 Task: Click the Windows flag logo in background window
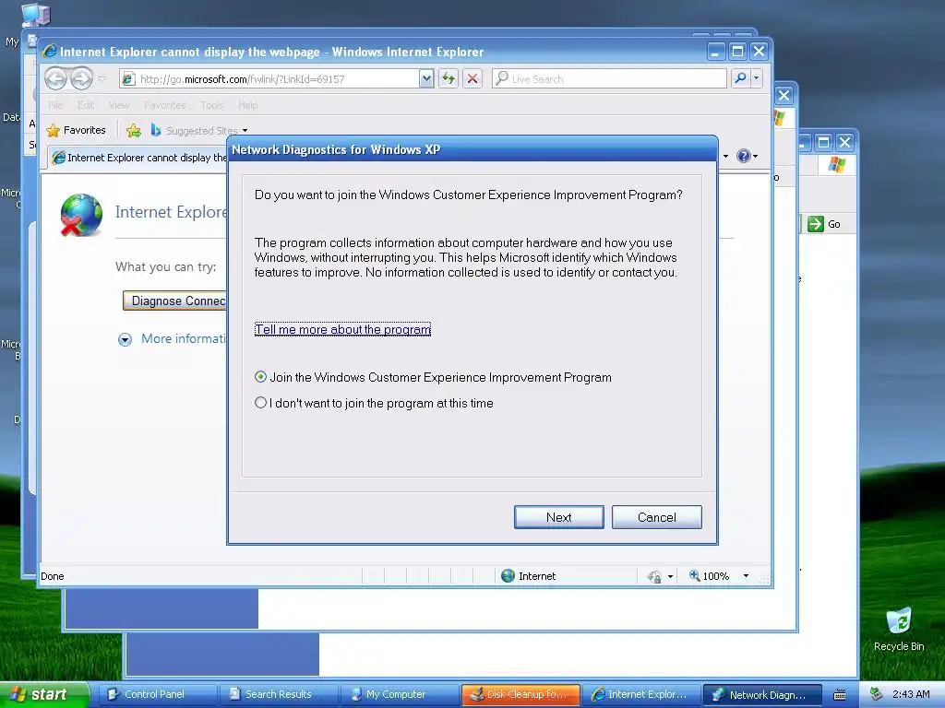click(x=836, y=164)
